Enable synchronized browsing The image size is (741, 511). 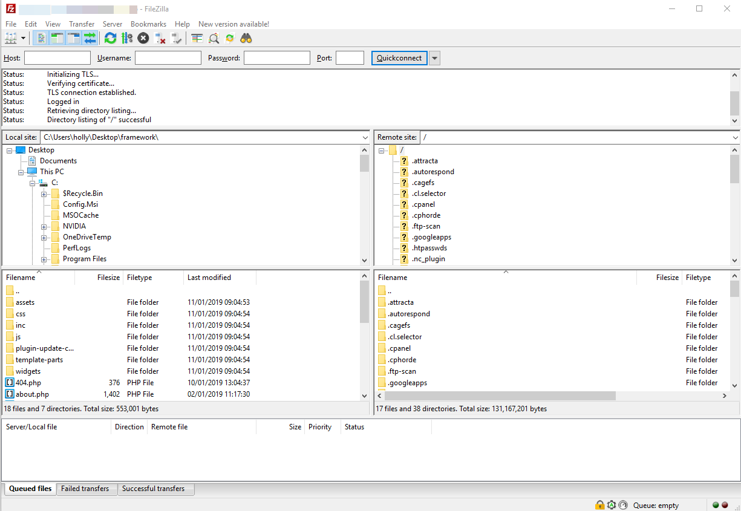click(x=229, y=37)
